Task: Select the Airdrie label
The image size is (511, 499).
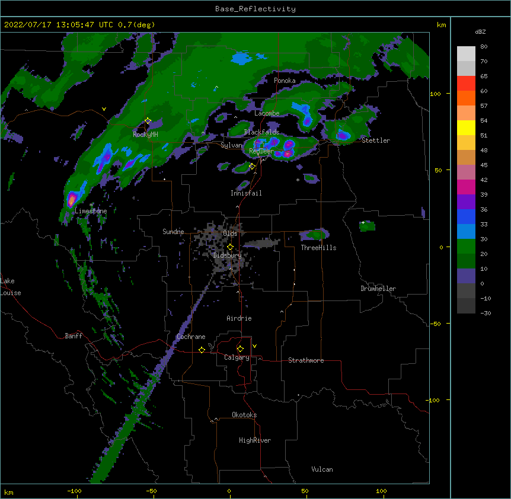Action: (239, 318)
